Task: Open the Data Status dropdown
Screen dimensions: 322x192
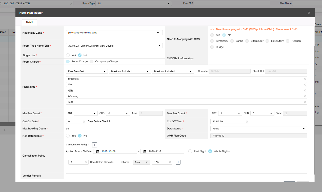Action: [304, 129]
